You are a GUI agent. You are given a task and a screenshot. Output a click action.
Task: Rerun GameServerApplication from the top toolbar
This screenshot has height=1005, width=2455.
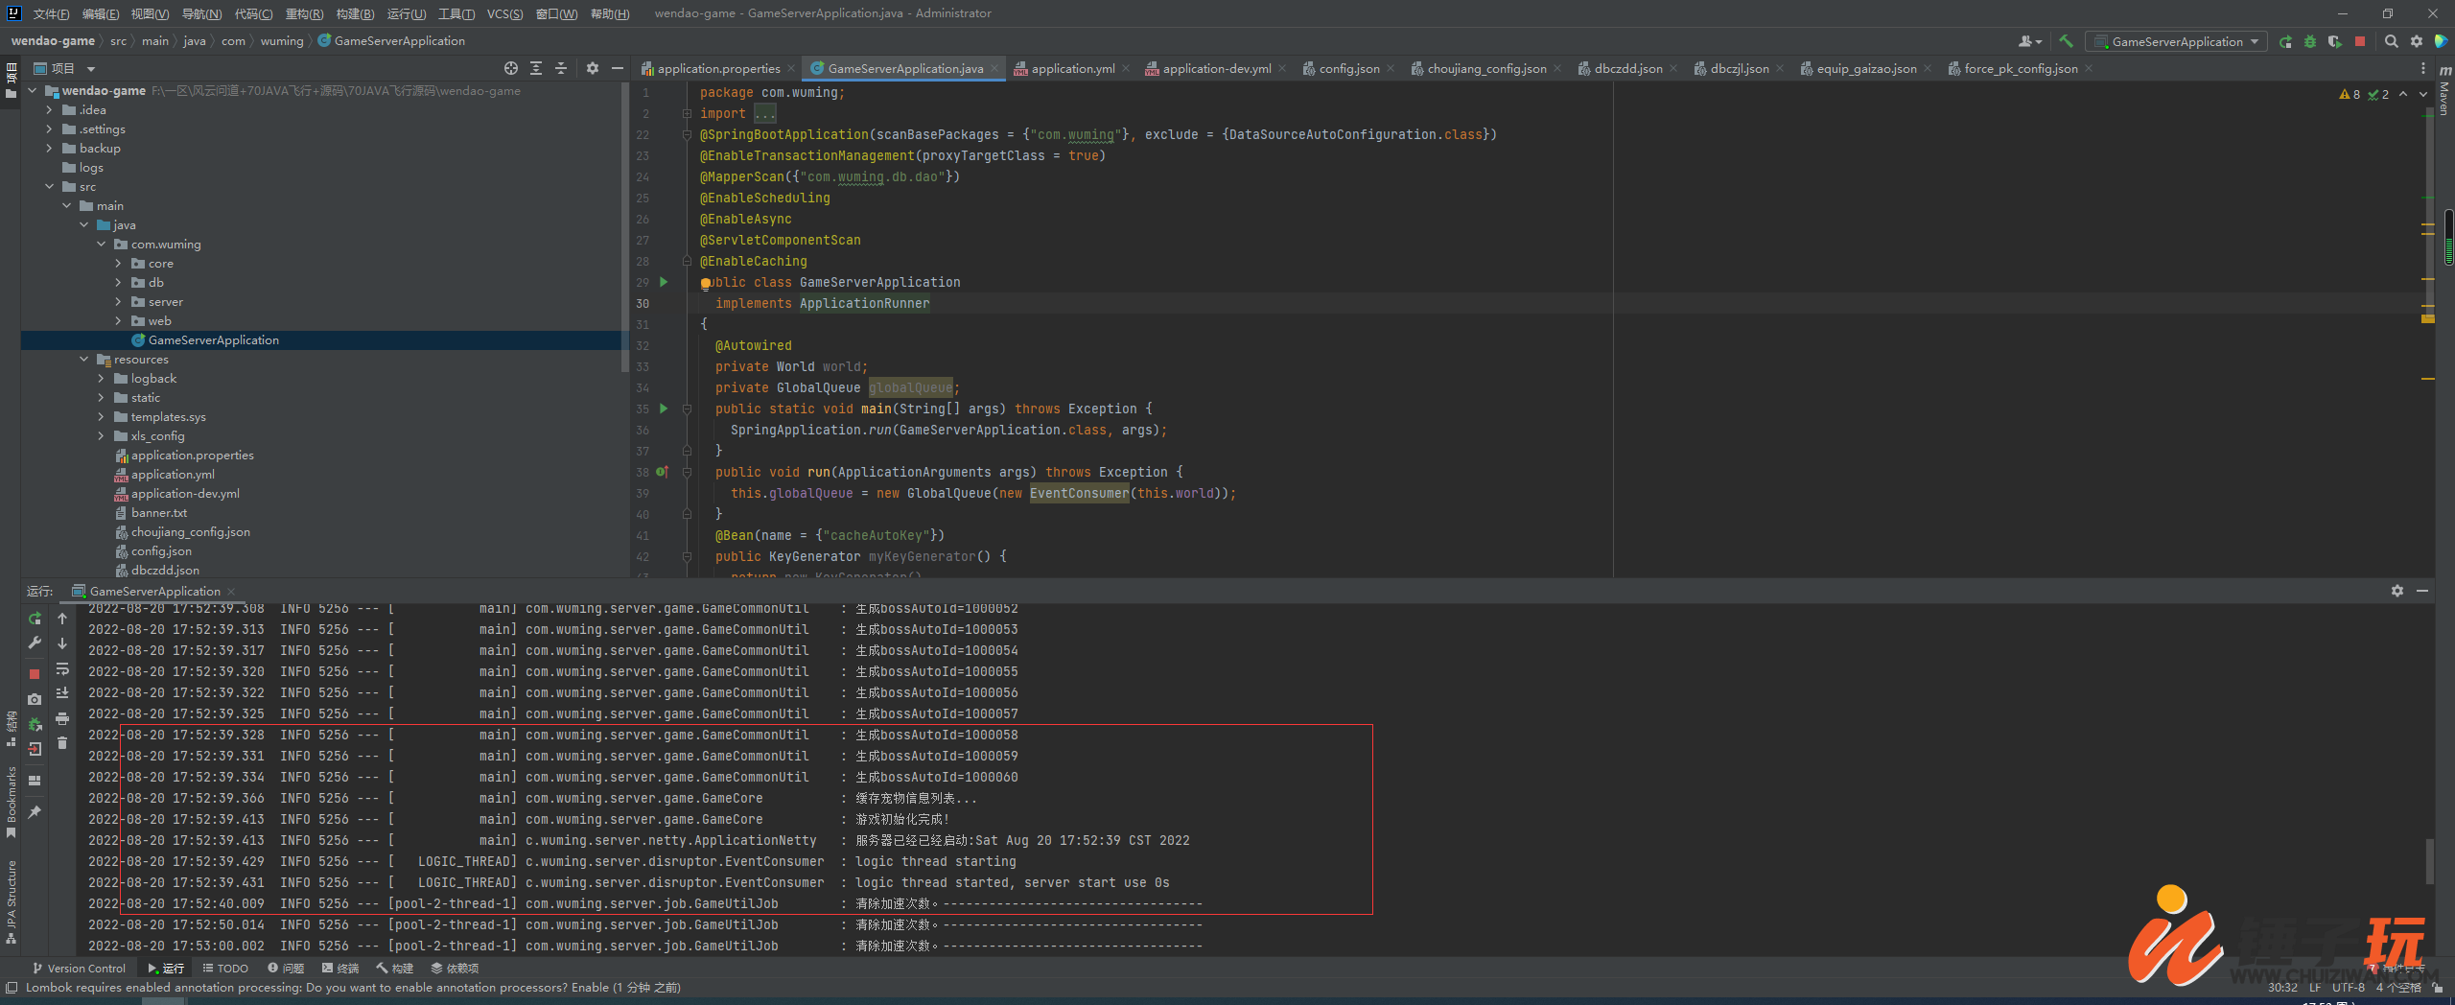(x=2286, y=41)
